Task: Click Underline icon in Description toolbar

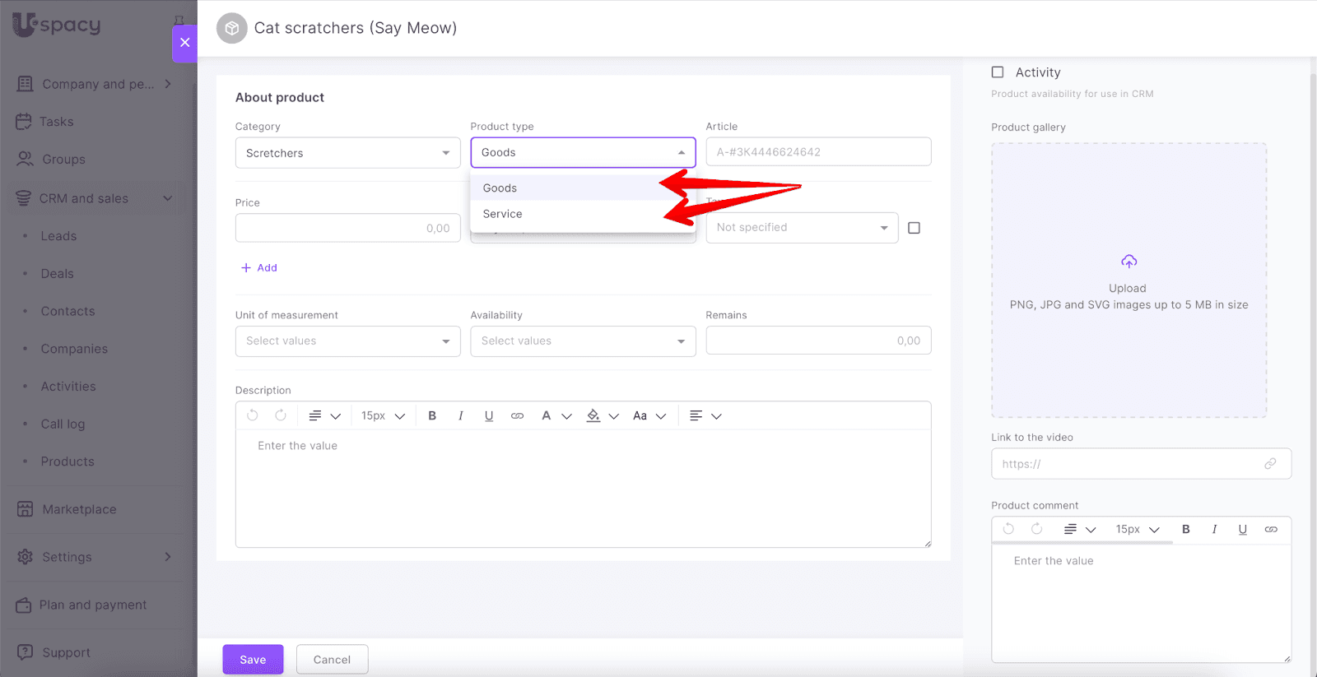Action: click(489, 416)
